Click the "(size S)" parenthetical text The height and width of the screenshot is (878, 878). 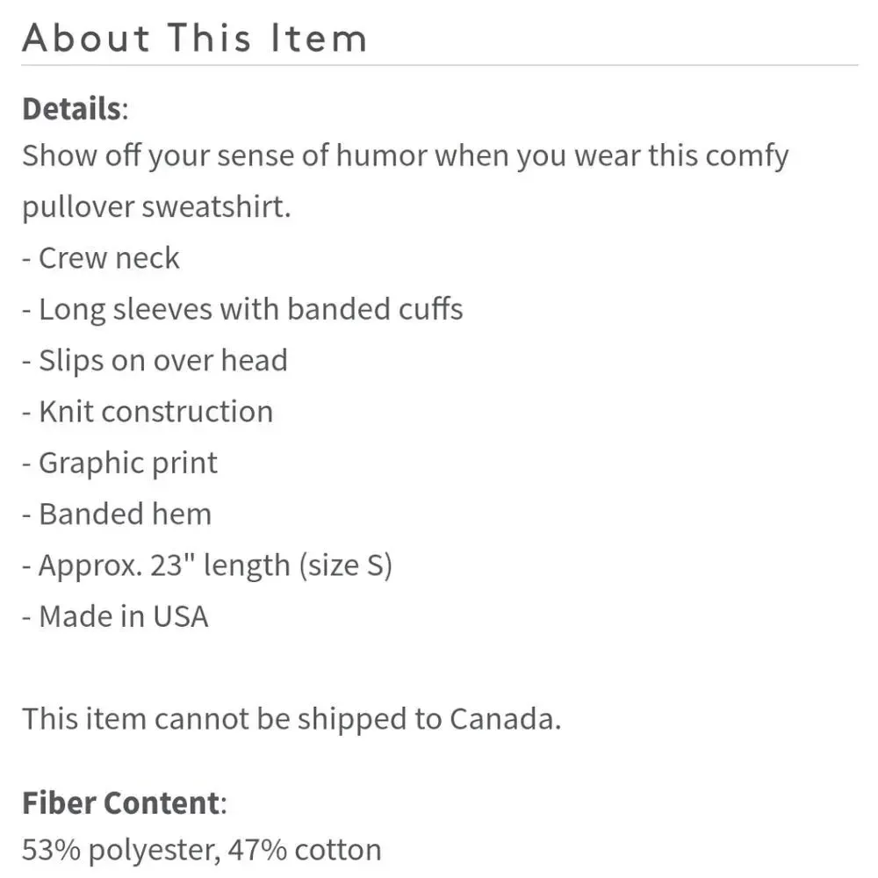[345, 565]
